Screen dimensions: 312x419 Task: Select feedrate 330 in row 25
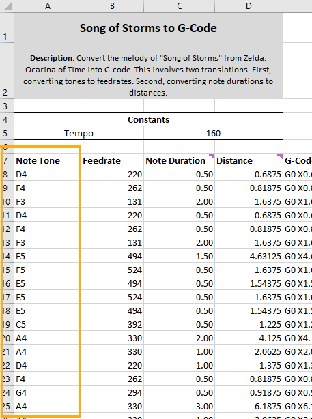tap(112, 406)
